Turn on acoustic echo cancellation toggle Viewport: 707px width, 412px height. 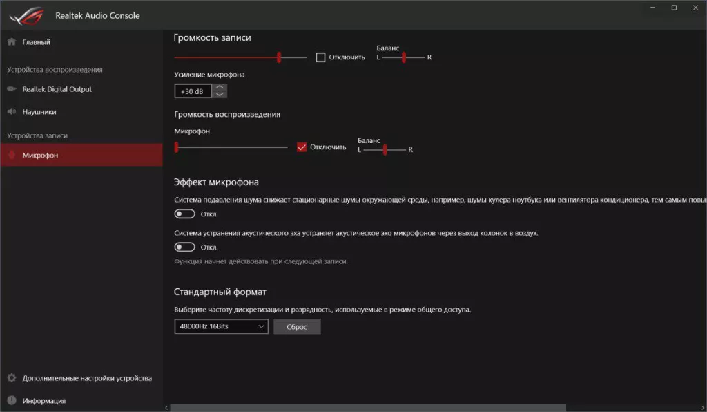[185, 247]
